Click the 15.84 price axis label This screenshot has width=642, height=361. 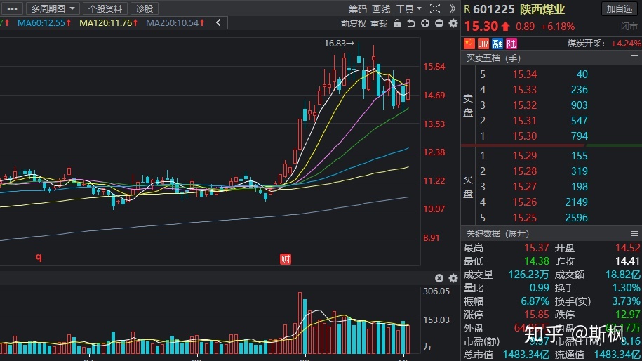(x=434, y=67)
